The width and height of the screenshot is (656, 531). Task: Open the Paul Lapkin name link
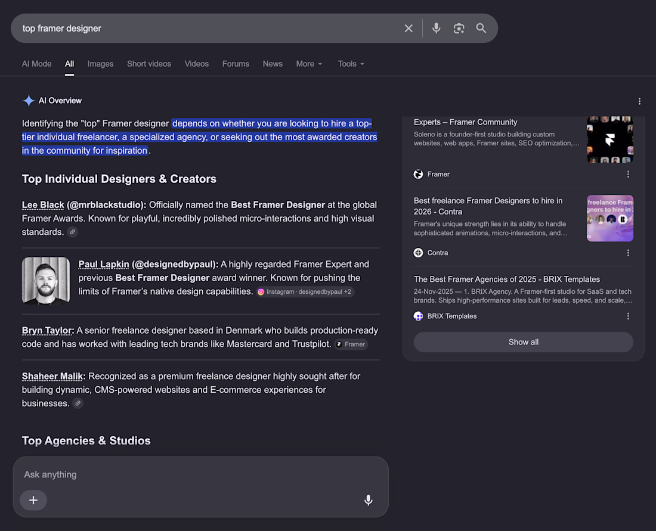(104, 264)
